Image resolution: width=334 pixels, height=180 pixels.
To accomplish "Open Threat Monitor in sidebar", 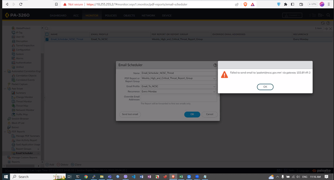I will tap(24, 102).
